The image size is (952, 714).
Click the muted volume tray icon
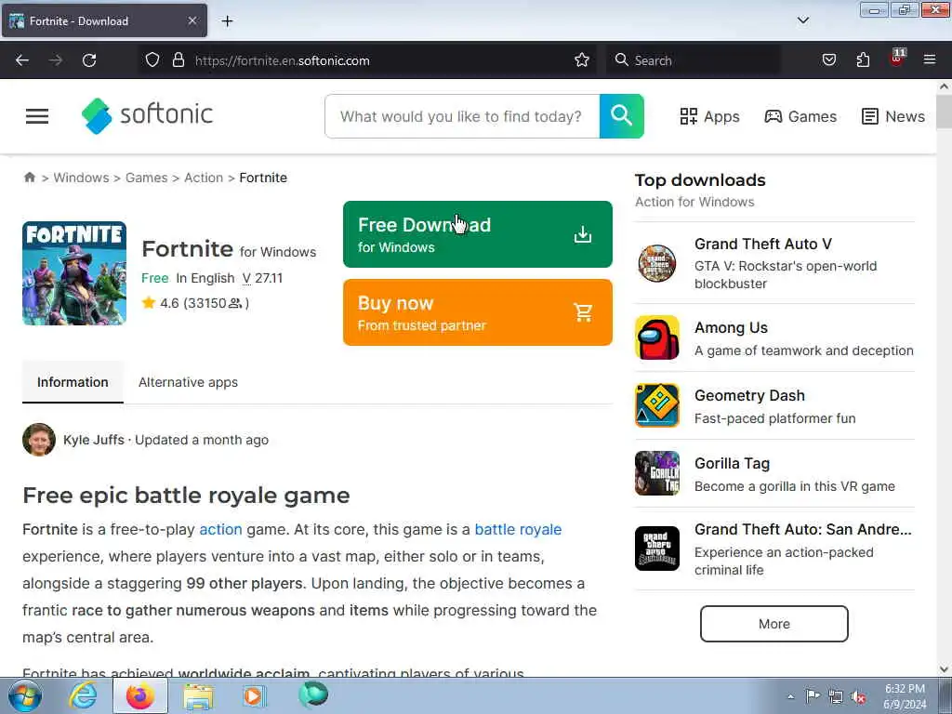point(858,697)
